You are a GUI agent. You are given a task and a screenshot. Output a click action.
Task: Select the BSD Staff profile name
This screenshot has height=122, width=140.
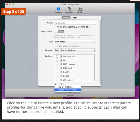coord(67,68)
